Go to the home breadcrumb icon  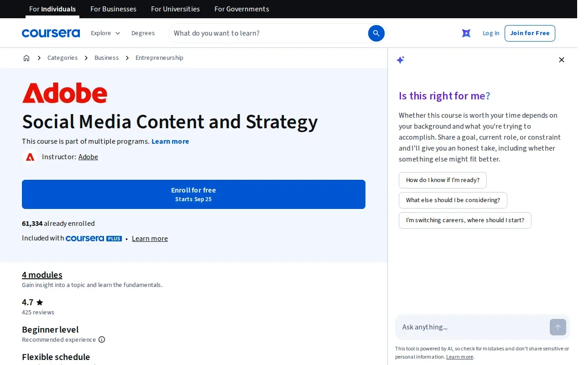coord(26,58)
